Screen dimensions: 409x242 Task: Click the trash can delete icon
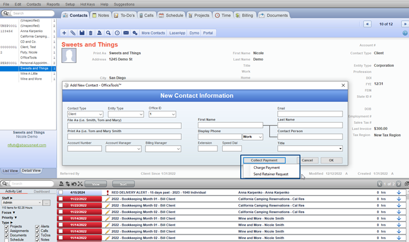91,33
